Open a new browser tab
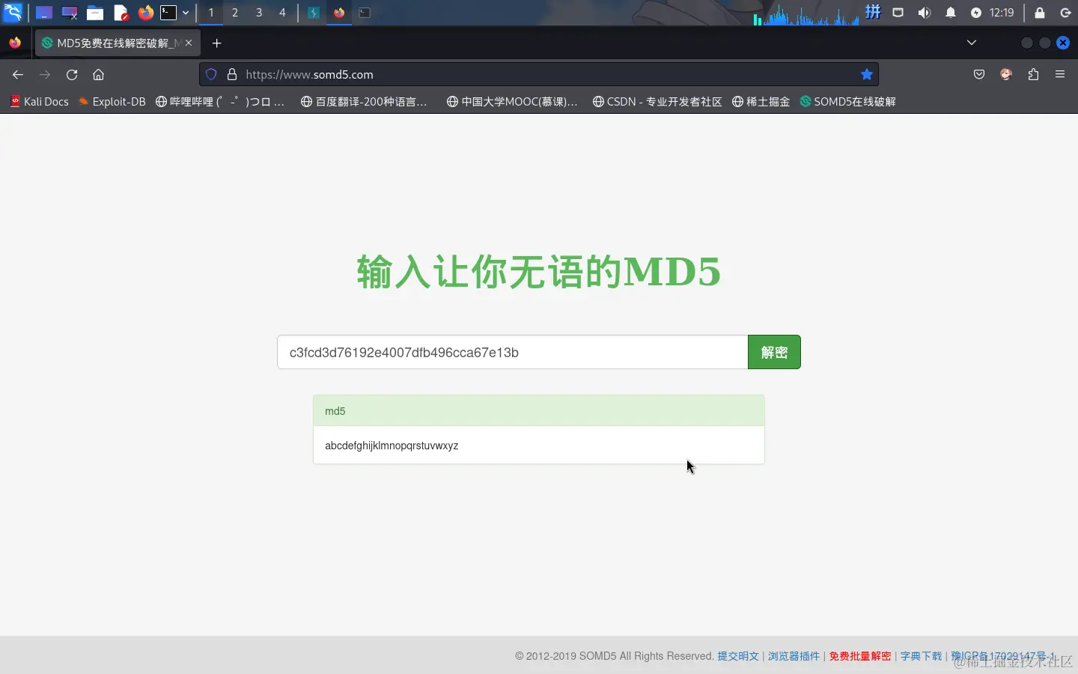 pos(217,43)
